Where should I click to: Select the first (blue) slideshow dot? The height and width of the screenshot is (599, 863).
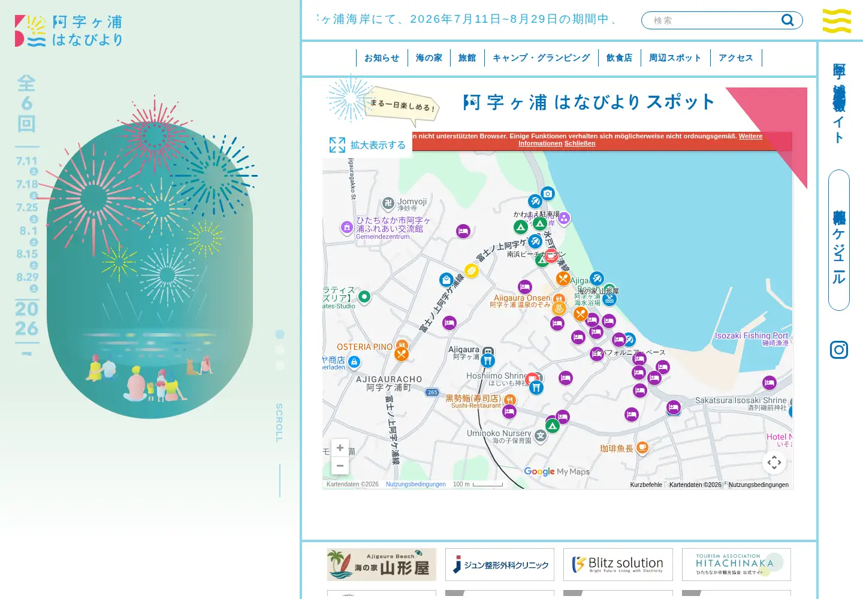coord(280,334)
